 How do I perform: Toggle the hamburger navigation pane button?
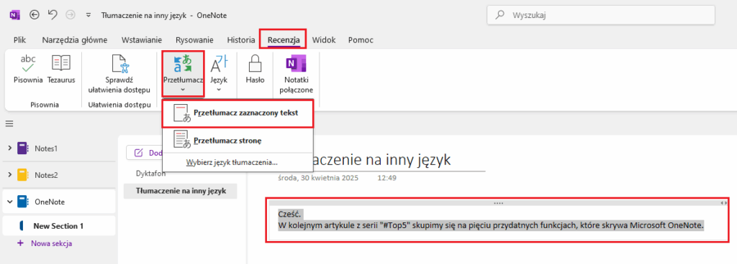pyautogui.click(x=9, y=124)
